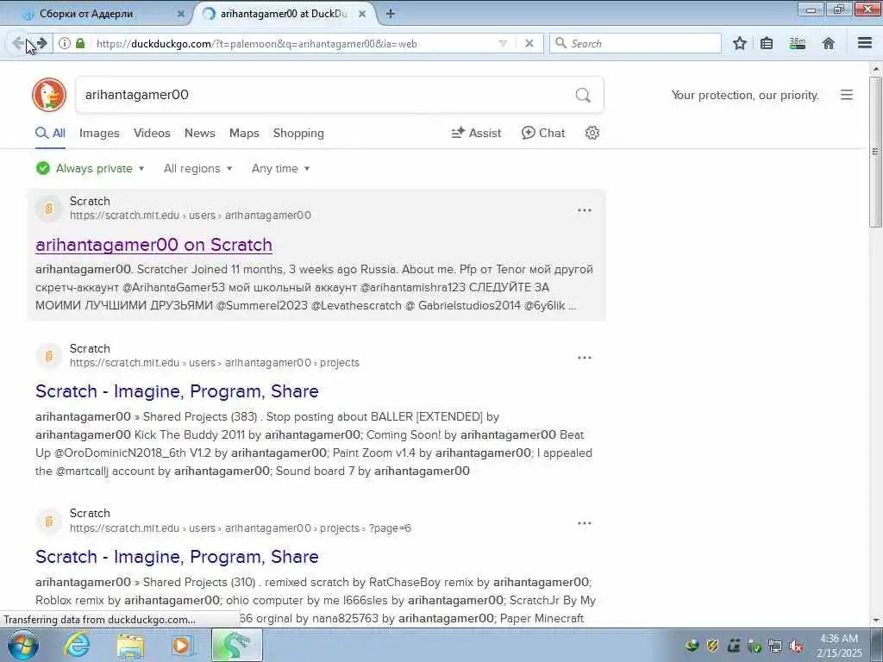This screenshot has height=662, width=883.
Task: Open more options for first Scratch result
Action: tap(585, 210)
